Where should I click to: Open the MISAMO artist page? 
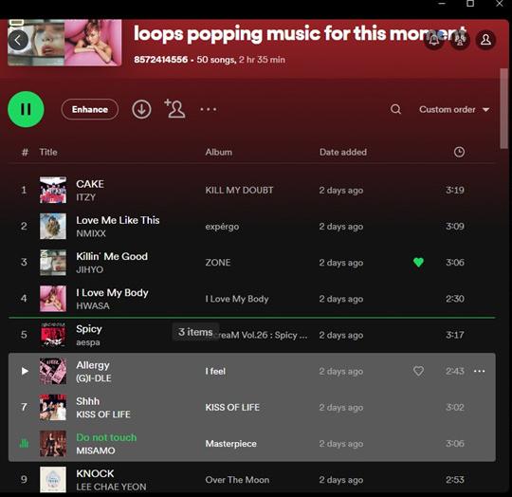point(96,451)
